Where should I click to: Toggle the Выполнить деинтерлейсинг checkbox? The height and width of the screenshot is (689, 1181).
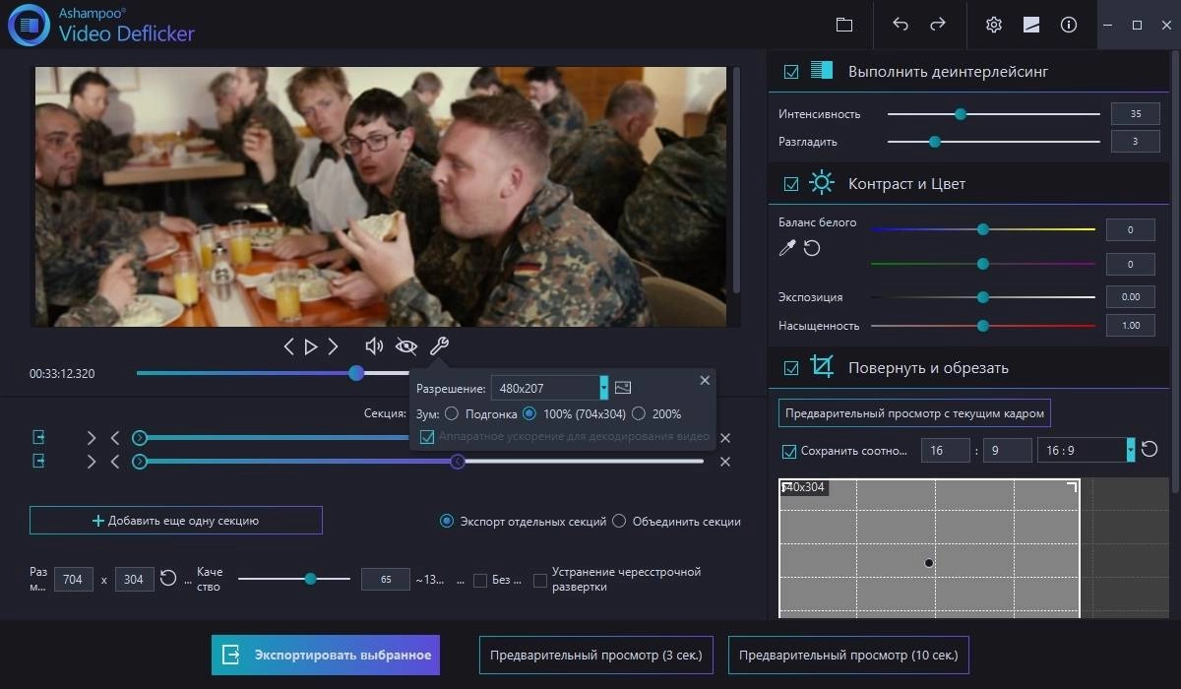[x=791, y=72]
